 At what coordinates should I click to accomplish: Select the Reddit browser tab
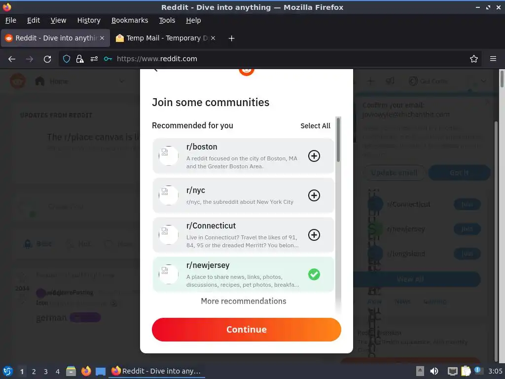click(55, 38)
